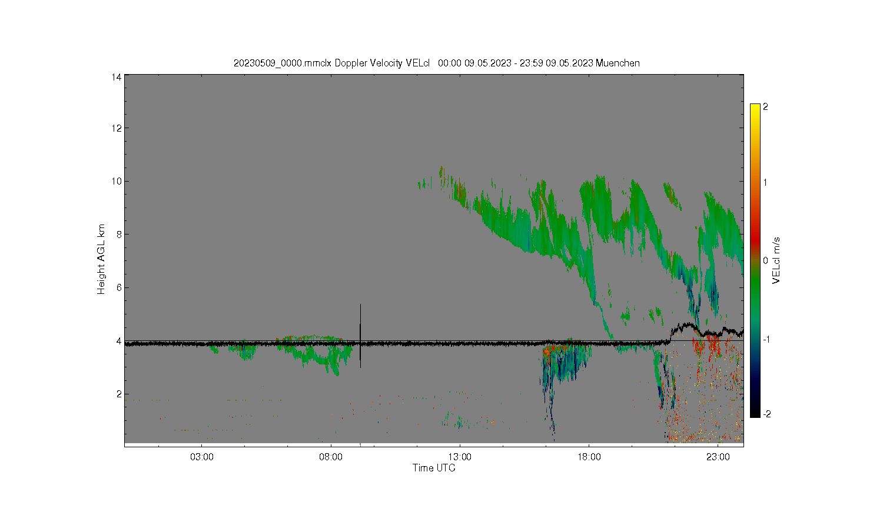Click the plot title text at the top

click(x=437, y=63)
